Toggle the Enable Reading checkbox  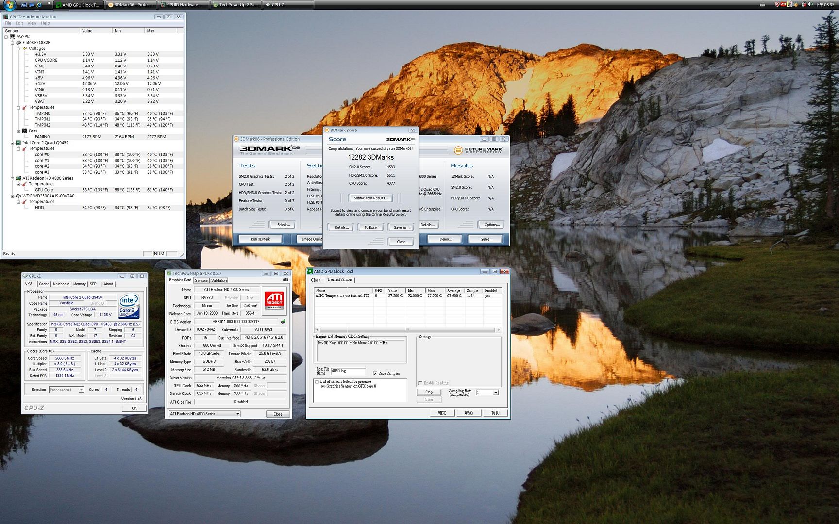coord(420,383)
